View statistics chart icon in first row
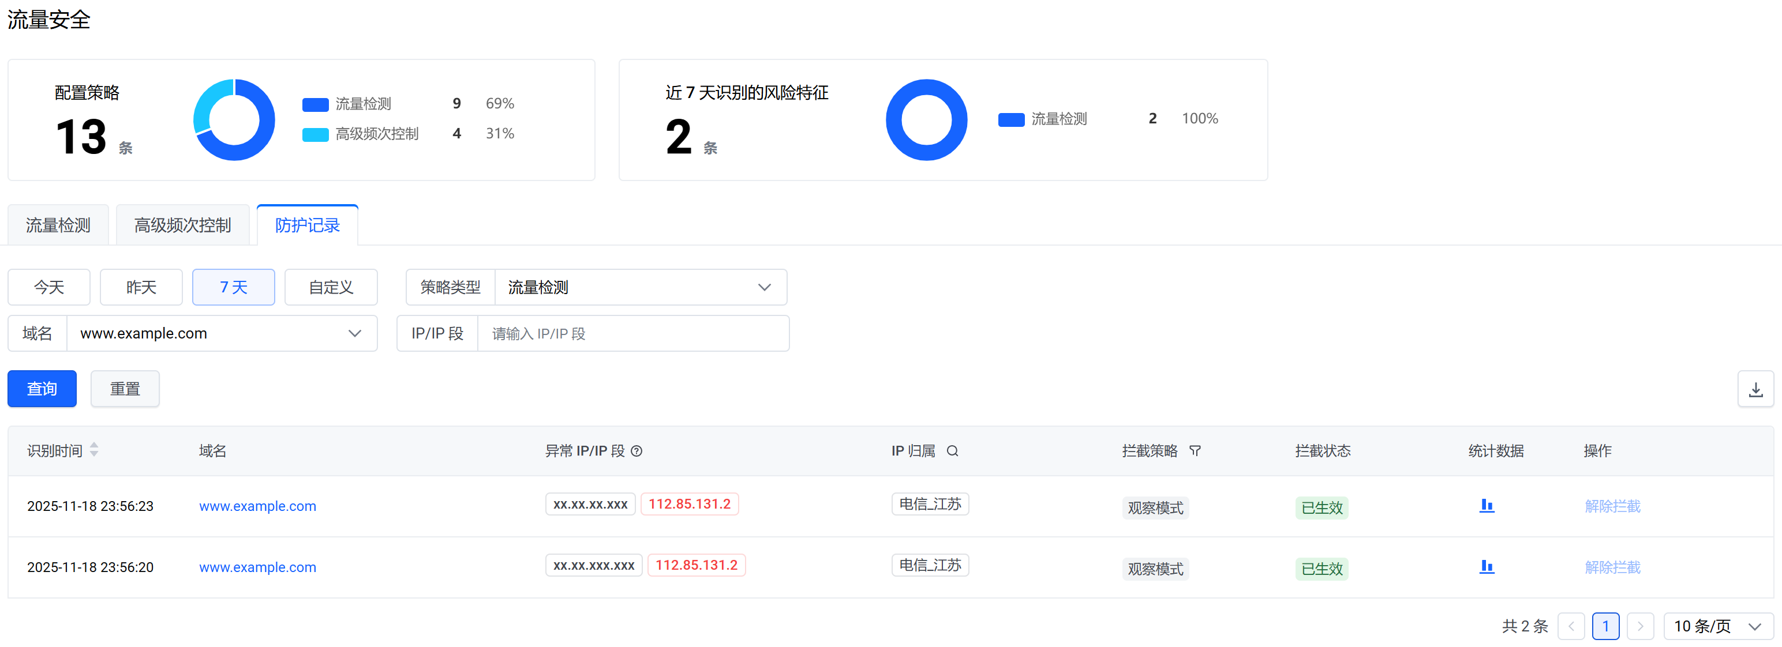 point(1486,506)
